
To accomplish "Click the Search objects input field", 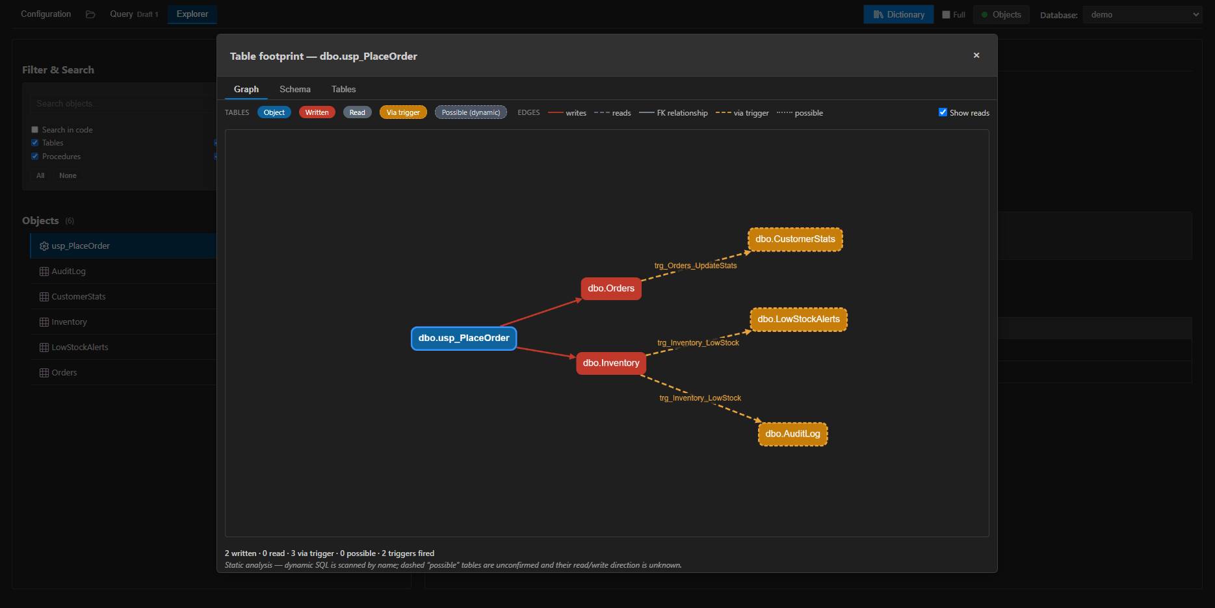I will 124,103.
